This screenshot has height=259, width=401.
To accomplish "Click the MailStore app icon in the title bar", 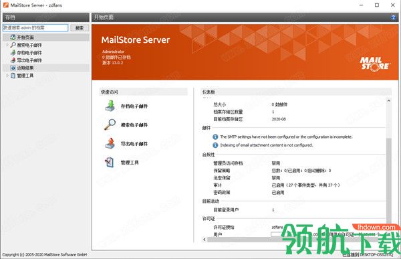I will point(5,5).
